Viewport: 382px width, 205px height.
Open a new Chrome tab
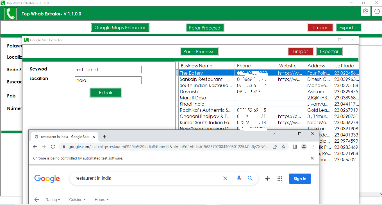[x=104, y=137]
